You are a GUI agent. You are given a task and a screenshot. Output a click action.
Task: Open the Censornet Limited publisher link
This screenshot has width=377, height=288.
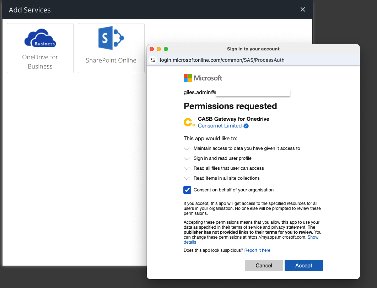click(220, 126)
